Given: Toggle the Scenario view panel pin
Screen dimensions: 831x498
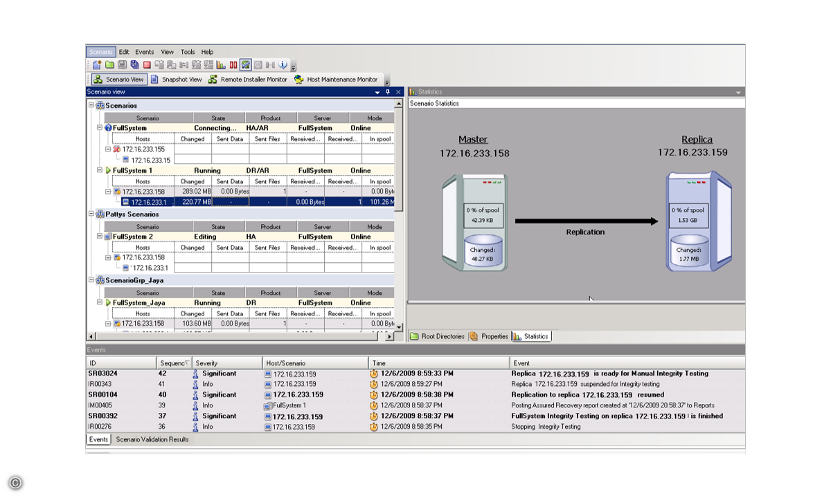Looking at the screenshot, I should tap(388, 92).
